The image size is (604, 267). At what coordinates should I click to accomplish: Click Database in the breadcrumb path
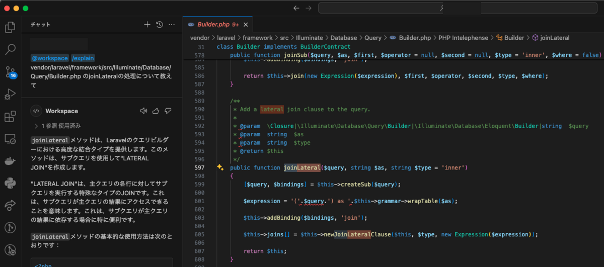click(x=344, y=38)
